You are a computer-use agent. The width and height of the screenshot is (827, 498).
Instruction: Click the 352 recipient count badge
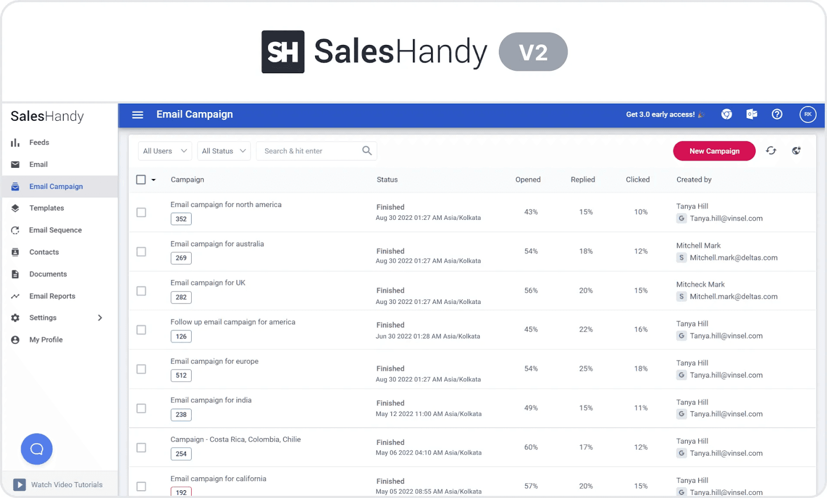[181, 219]
